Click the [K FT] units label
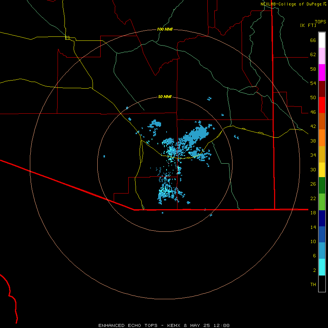 pyautogui.click(x=308, y=25)
